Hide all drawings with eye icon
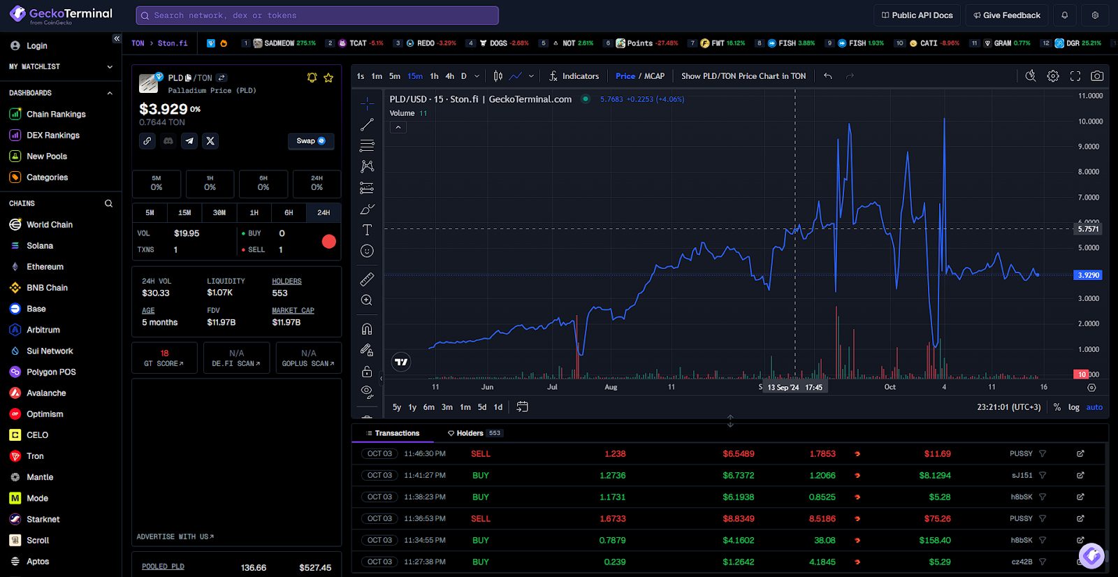 (x=367, y=392)
